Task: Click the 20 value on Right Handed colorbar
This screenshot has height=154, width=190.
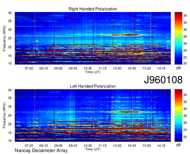Action: pos(185,63)
